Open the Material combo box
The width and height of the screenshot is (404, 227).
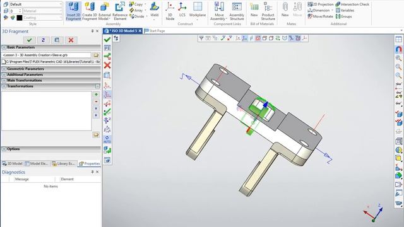(x=42, y=11)
